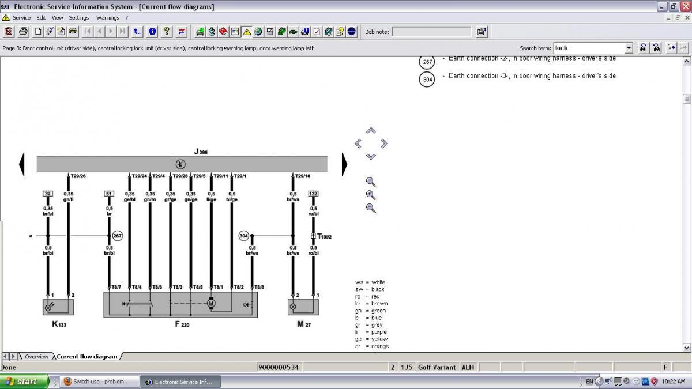Pan the diagram right with the right chevron
This screenshot has height=389, width=692.
(x=384, y=143)
